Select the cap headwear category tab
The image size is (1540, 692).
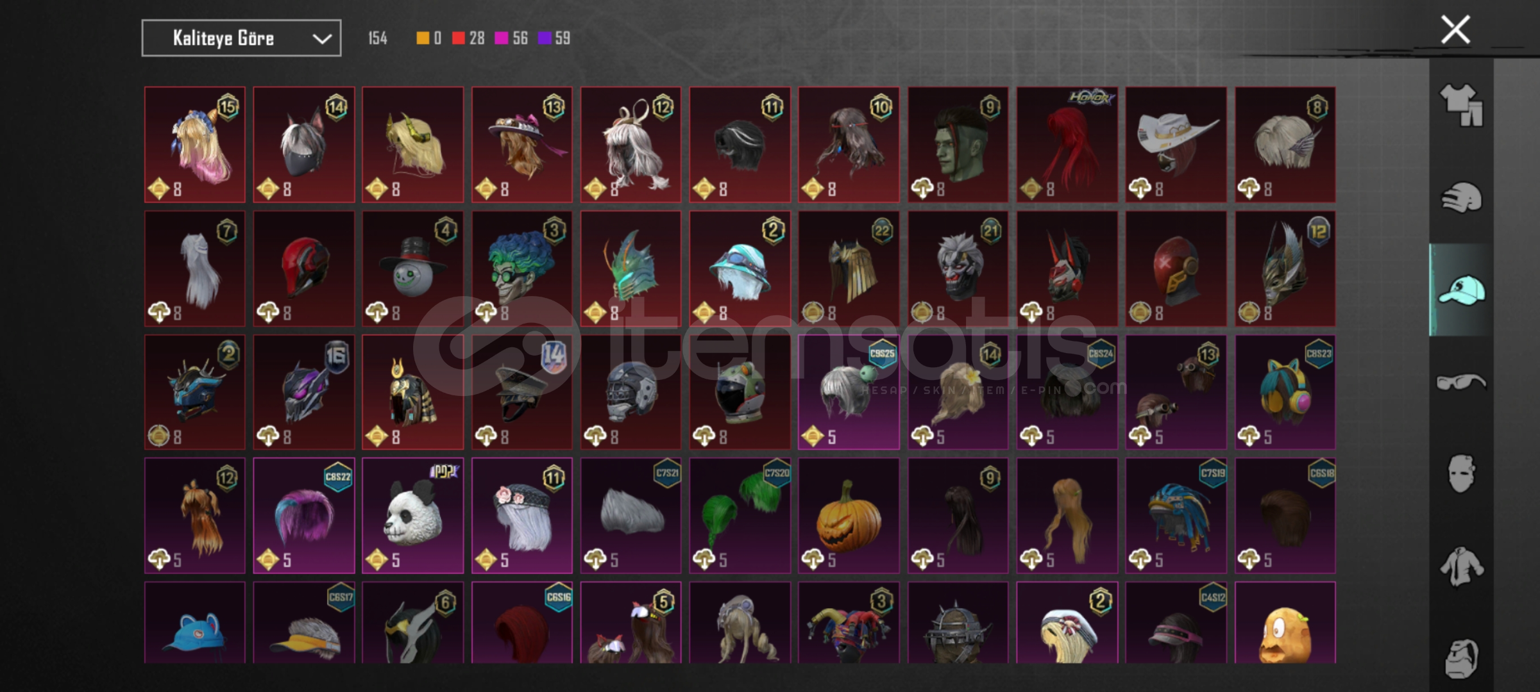pyautogui.click(x=1461, y=290)
